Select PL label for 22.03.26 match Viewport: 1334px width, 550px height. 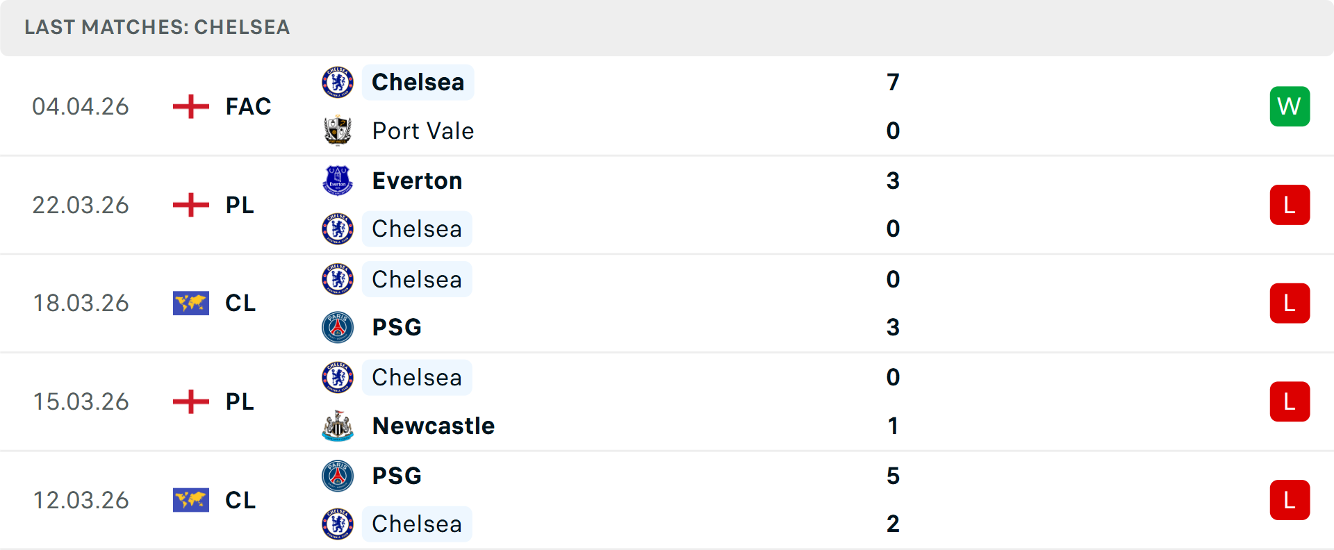240,206
